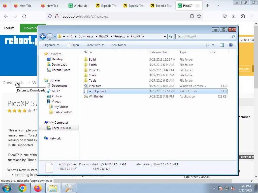Switch to the first New Tab
258x193 pixels.
coord(25,6)
